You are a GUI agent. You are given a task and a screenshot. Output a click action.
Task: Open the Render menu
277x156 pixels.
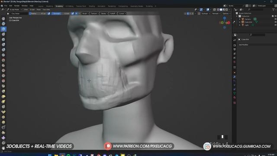click(17, 6)
